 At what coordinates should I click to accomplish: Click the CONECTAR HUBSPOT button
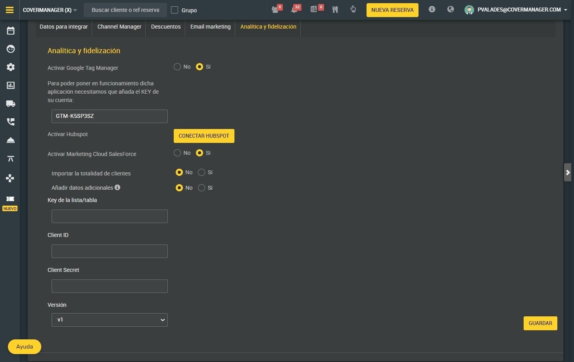click(204, 136)
